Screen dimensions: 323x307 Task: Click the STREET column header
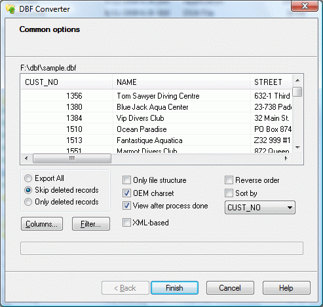pos(271,82)
